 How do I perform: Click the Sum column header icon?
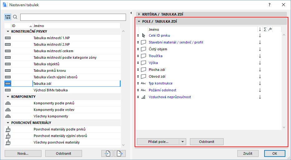[x=265, y=29]
